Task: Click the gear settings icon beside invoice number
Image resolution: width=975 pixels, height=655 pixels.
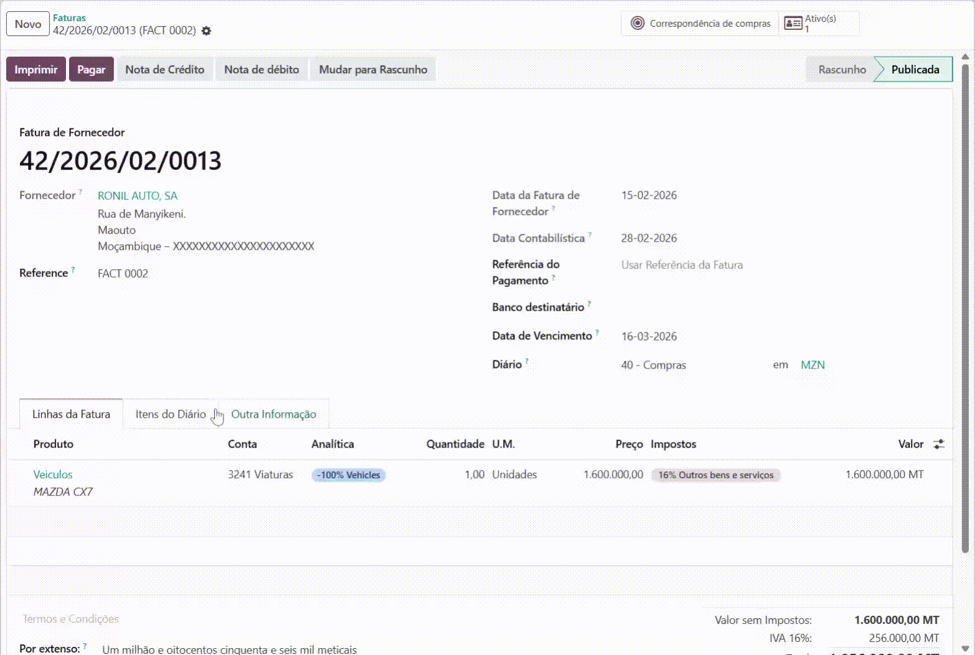Action: coord(207,31)
